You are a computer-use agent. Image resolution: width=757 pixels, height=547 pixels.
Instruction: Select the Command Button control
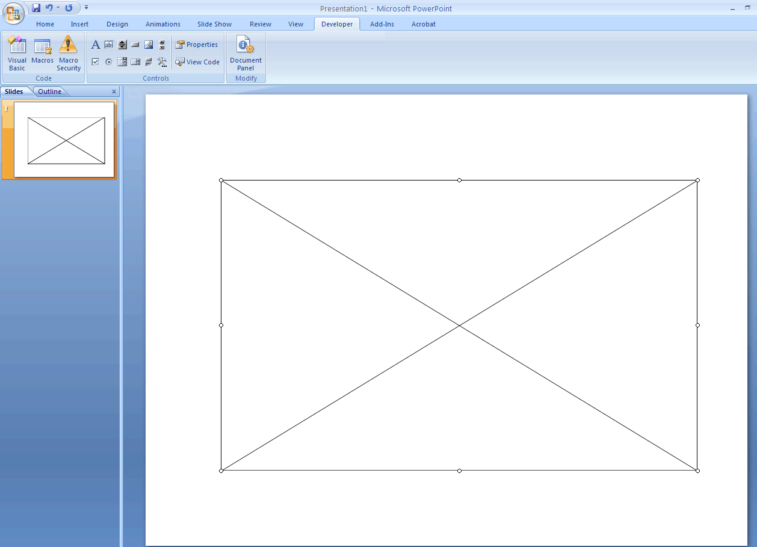[x=135, y=45]
